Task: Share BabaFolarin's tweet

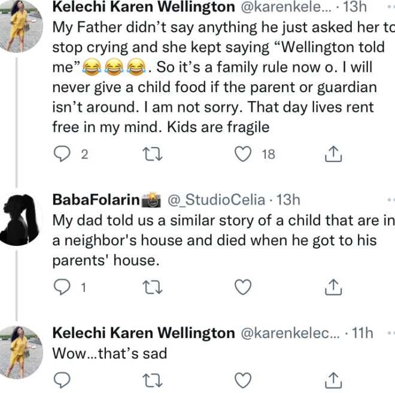Action: pos(333,288)
